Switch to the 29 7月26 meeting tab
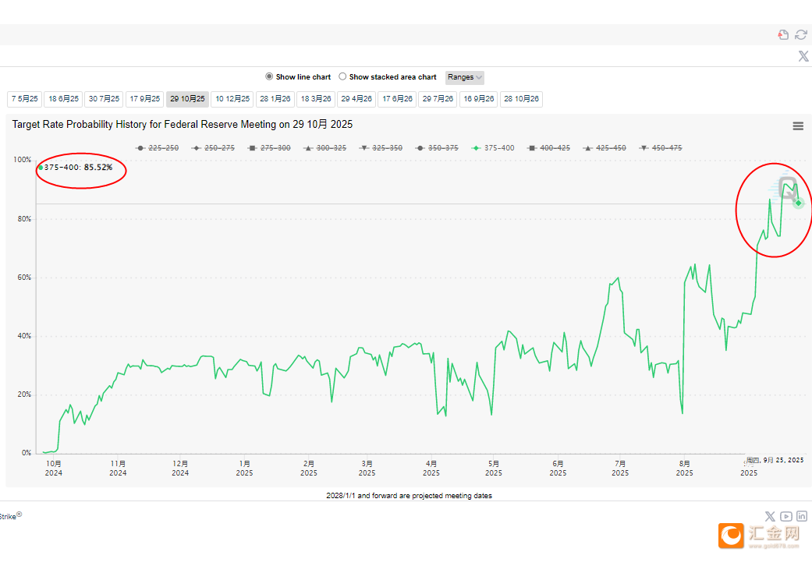Image resolution: width=812 pixels, height=566 pixels. point(438,99)
